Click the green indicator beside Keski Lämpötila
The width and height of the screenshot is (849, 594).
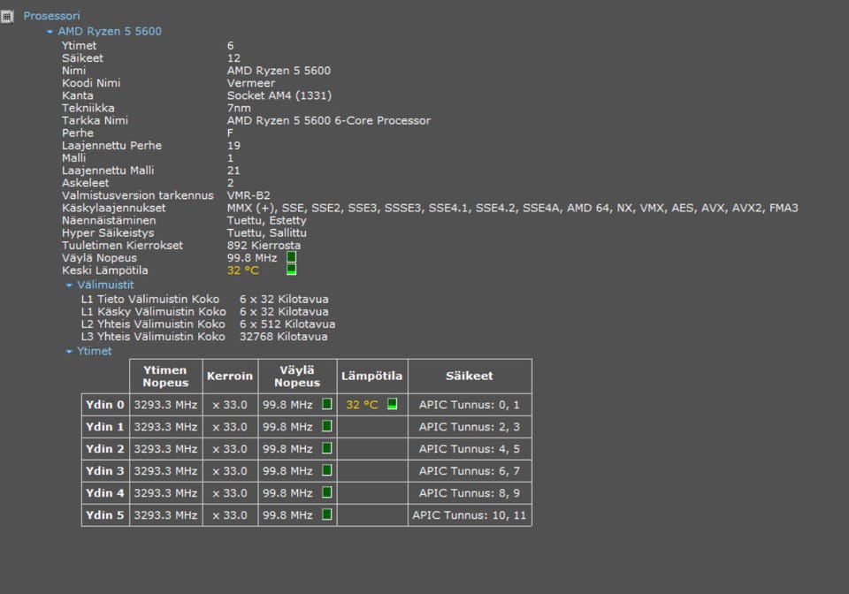(x=292, y=270)
